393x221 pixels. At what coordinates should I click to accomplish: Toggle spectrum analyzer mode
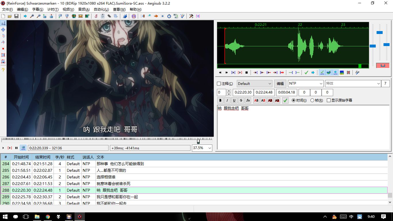pos(342,73)
